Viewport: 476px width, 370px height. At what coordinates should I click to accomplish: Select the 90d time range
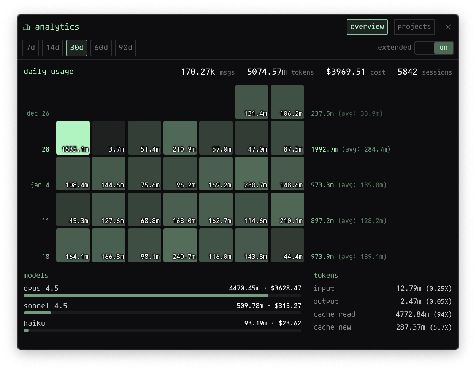125,48
